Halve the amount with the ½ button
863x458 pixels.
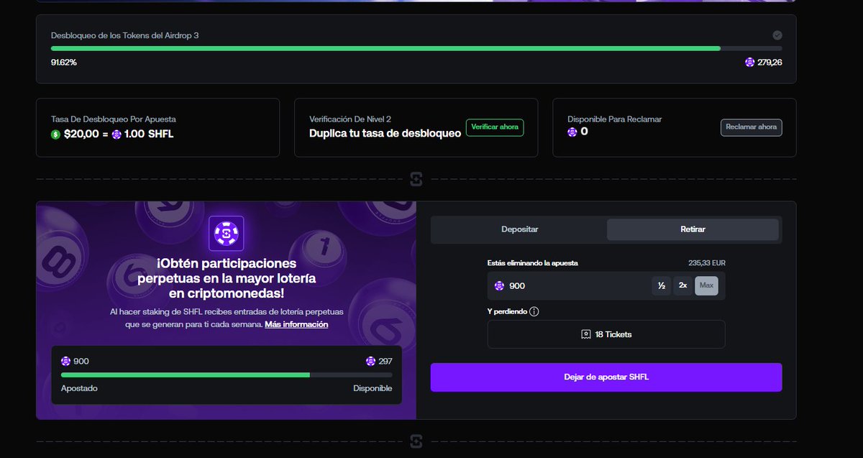[x=662, y=286]
